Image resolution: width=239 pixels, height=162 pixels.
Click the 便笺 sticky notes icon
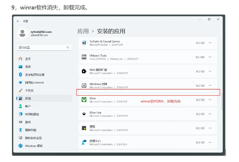coord(84,128)
